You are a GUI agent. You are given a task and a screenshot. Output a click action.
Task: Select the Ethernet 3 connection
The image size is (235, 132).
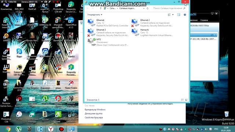[108, 33]
